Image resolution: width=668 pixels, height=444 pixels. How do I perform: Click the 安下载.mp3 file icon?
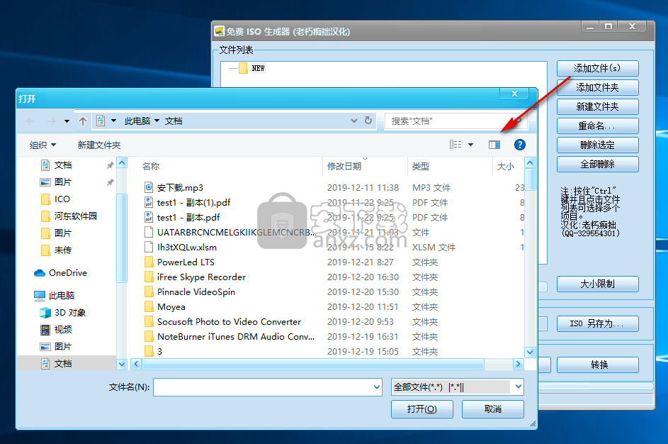coord(149,187)
